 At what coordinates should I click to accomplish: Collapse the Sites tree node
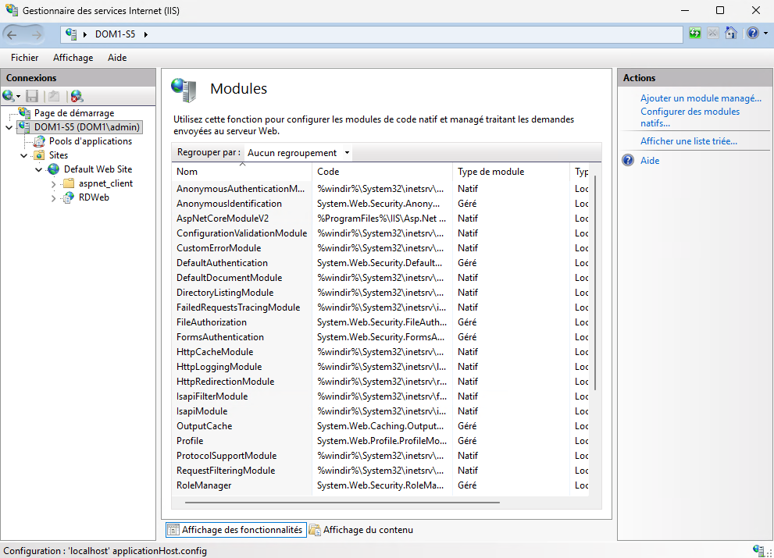(24, 155)
